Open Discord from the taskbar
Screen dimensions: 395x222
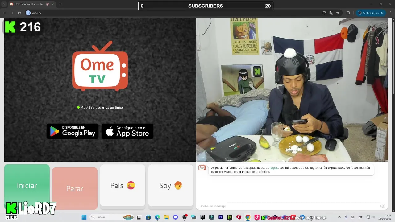coord(175,217)
